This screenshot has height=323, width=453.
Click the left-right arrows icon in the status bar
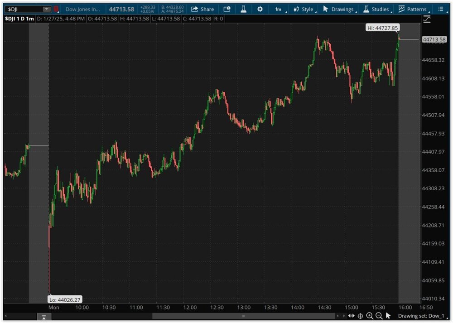point(352,316)
